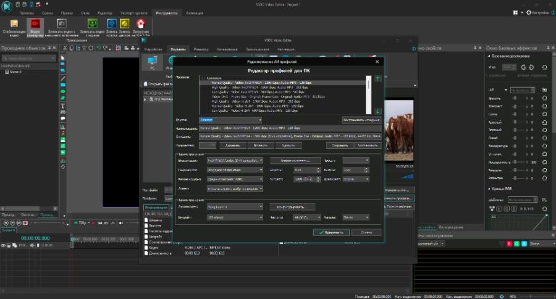Click Восстановить исходные button

361,120
